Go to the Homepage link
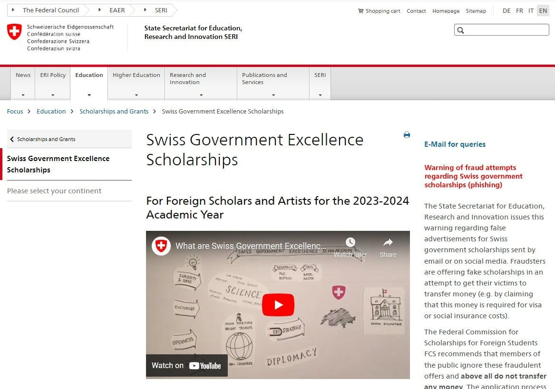Viewport: 555px width, 389px height. 446,11
